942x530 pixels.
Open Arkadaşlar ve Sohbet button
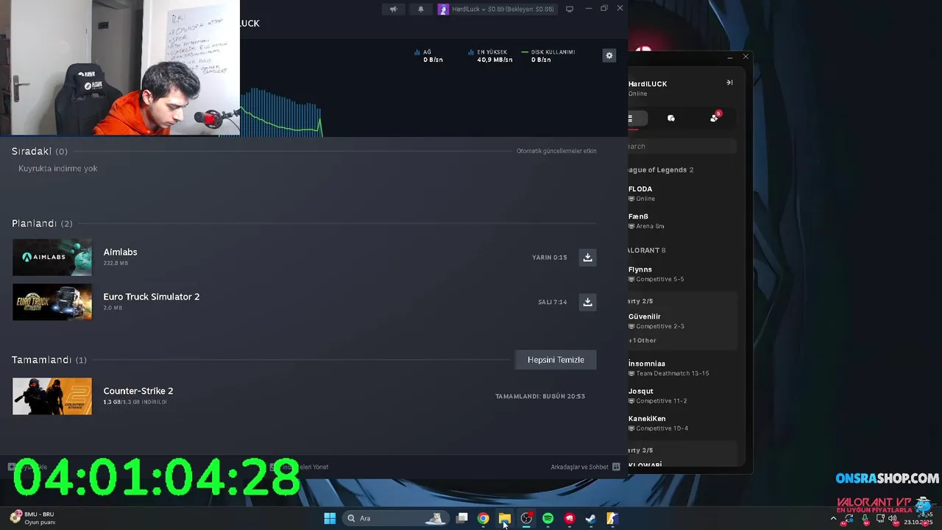586,467
